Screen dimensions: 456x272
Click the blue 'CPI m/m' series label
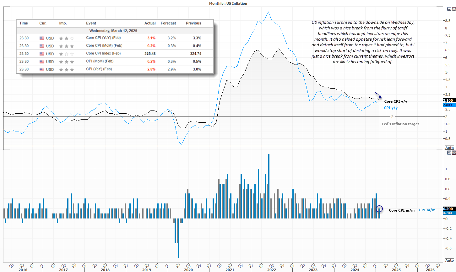click(427, 210)
